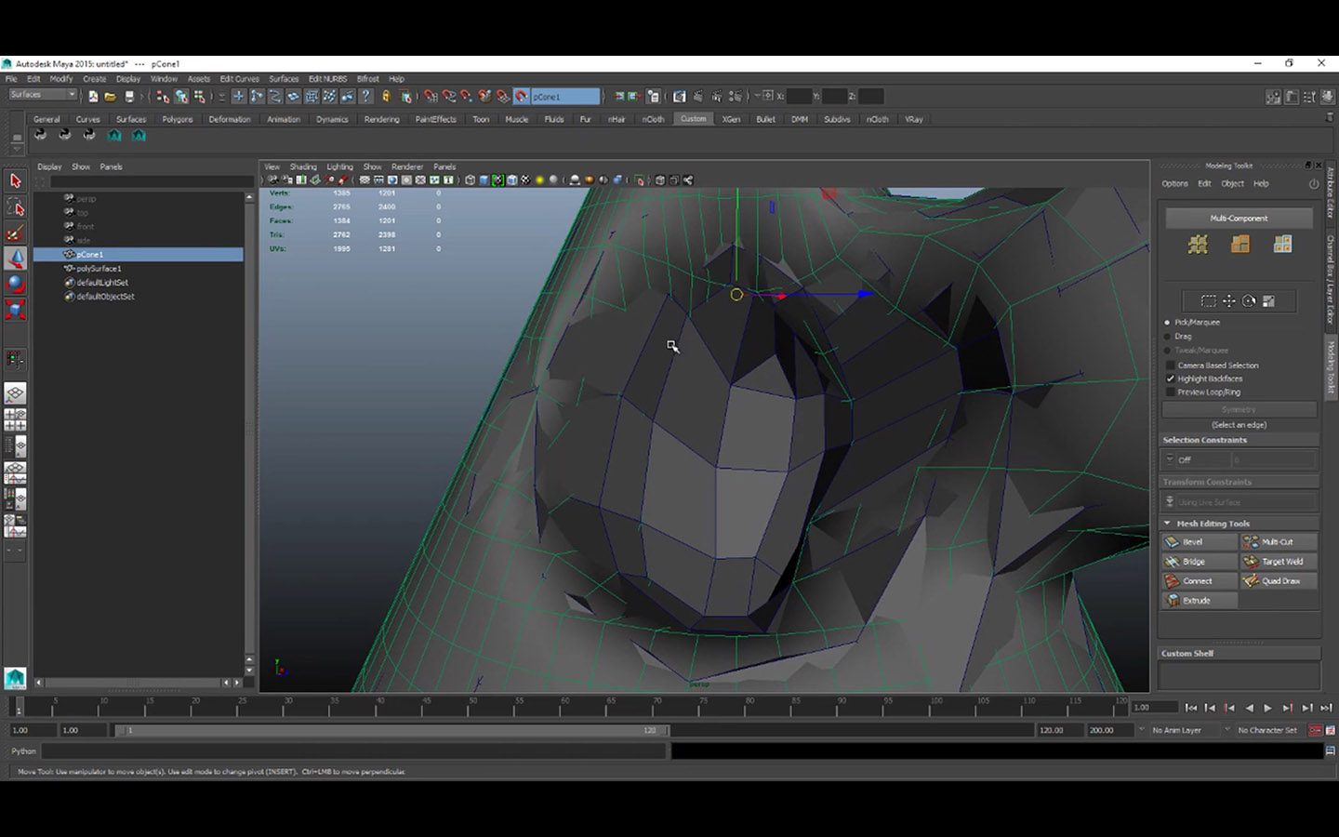Open Channel Box / Layer Editor tab
The image size is (1339, 837).
coord(1331,280)
